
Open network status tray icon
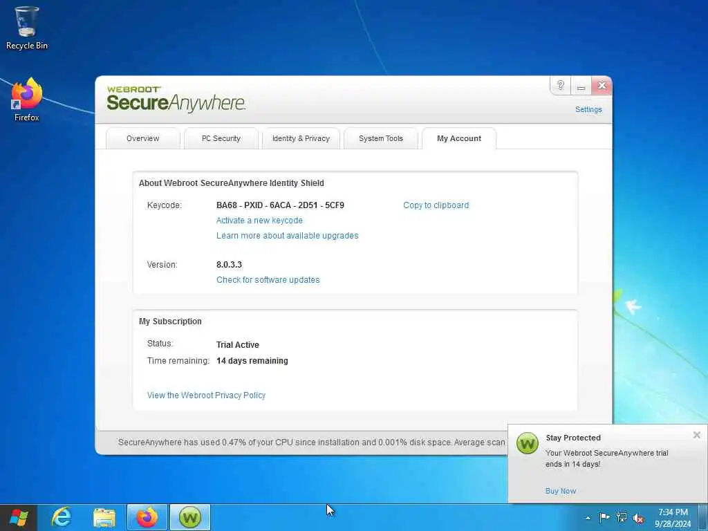tap(622, 517)
